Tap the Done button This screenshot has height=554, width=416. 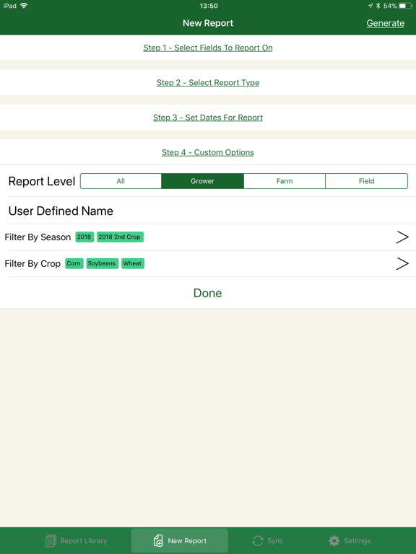point(208,293)
